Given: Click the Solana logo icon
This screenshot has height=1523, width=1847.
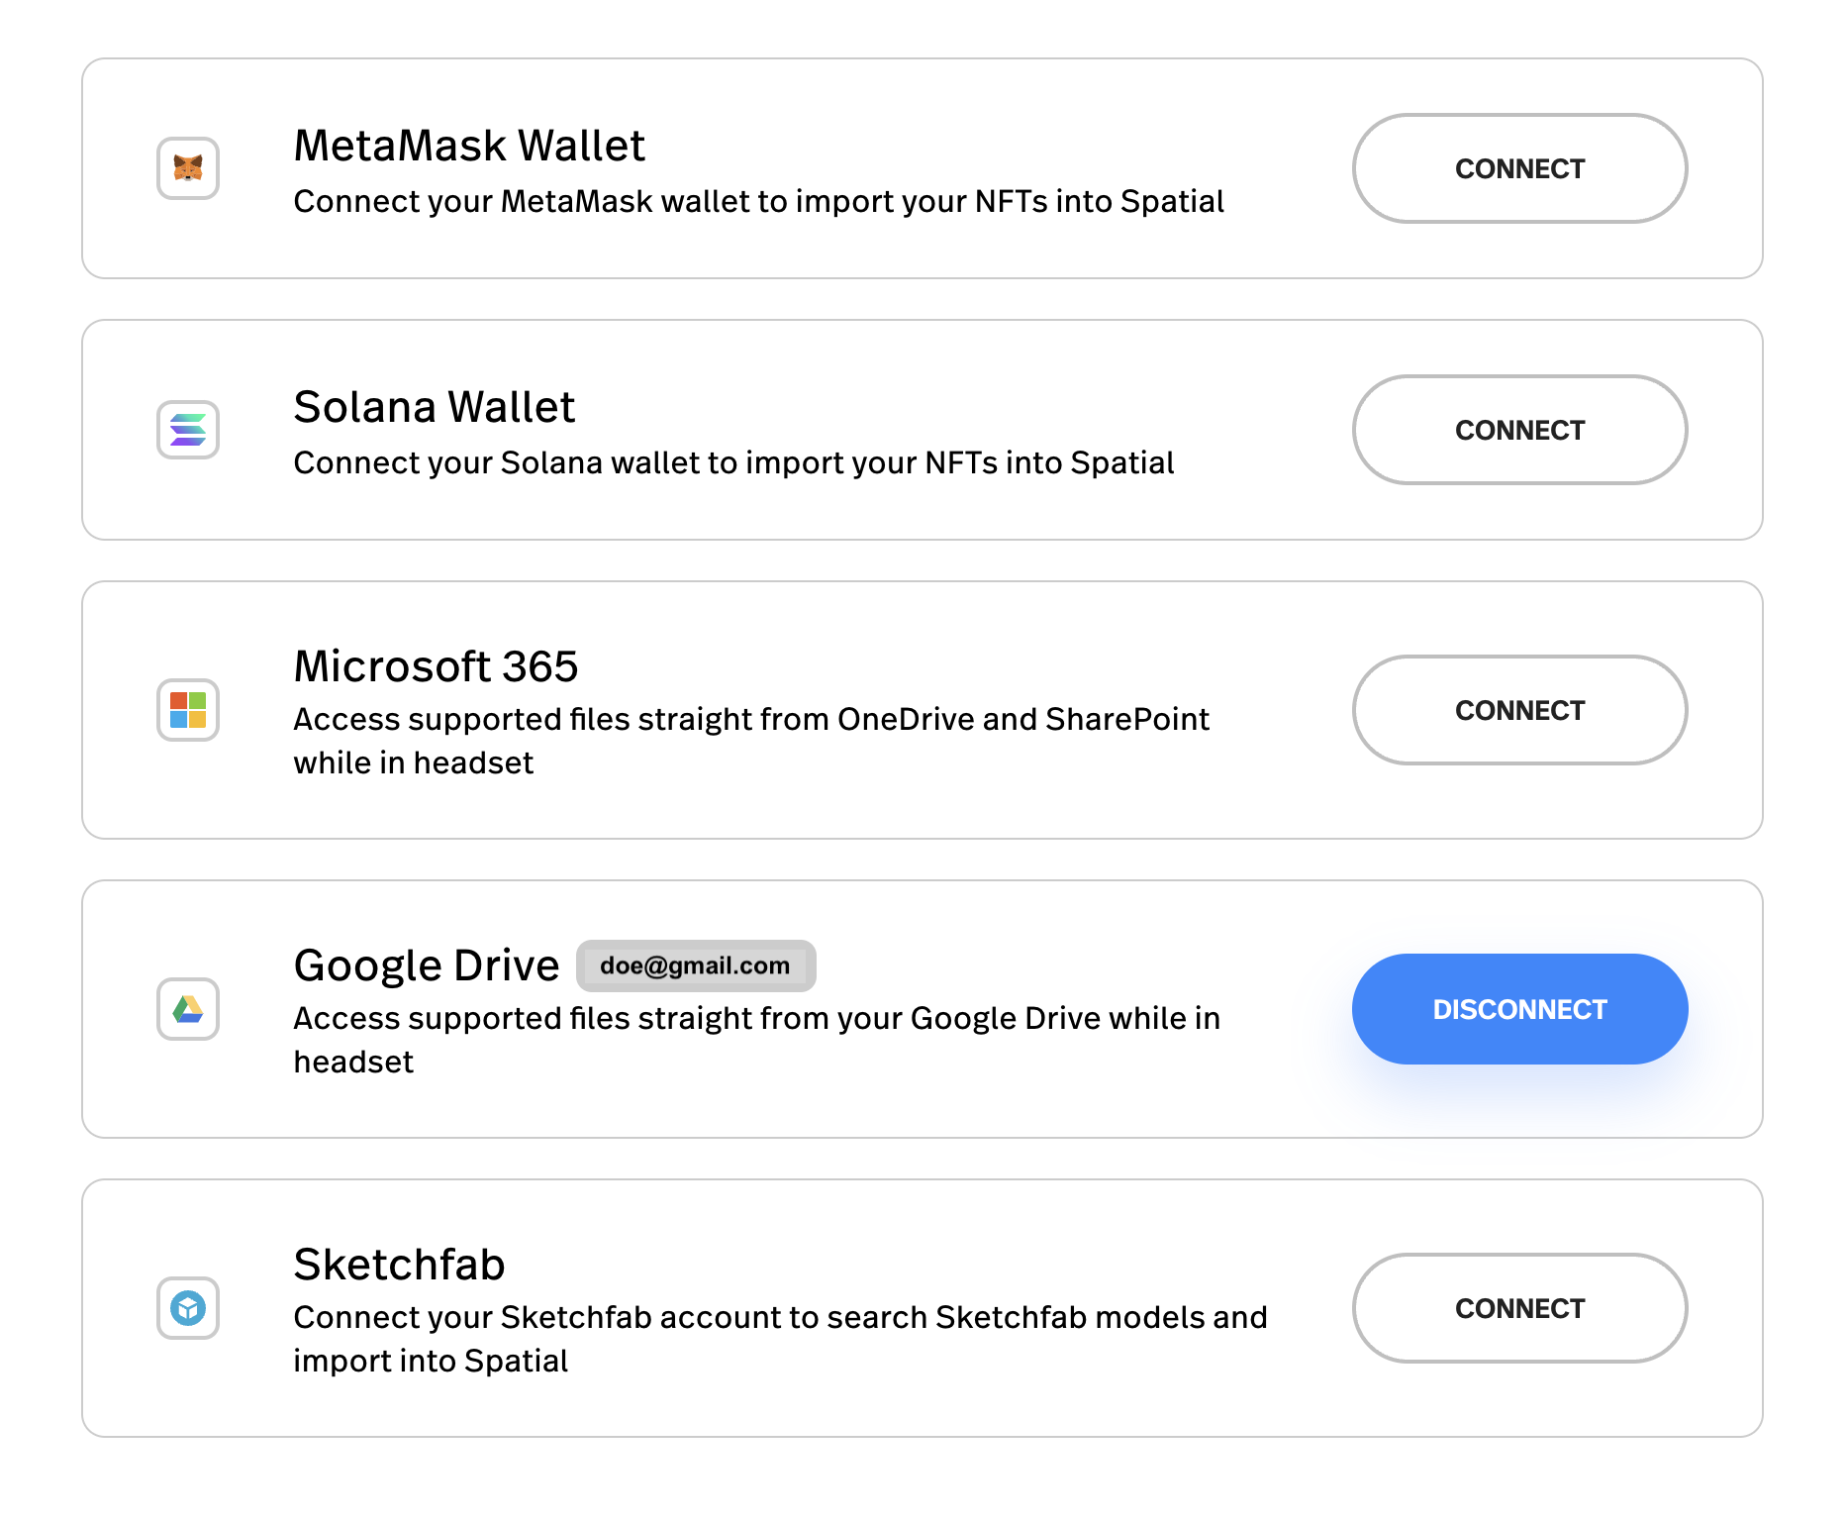Looking at the screenshot, I should coord(188,430).
